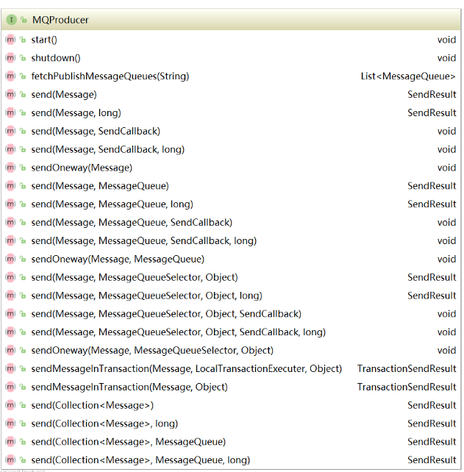Select the start() method row
The width and height of the screenshot is (464, 472).
click(x=231, y=40)
